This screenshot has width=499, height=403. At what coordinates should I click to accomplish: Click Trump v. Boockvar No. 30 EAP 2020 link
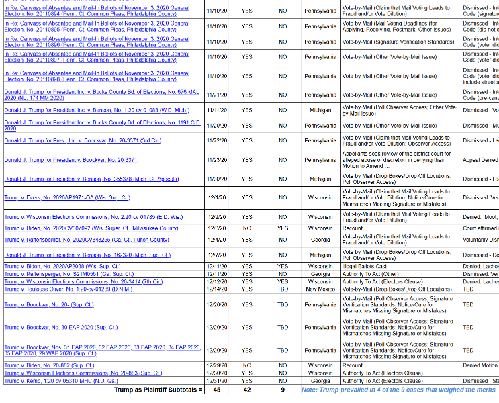[60, 327]
